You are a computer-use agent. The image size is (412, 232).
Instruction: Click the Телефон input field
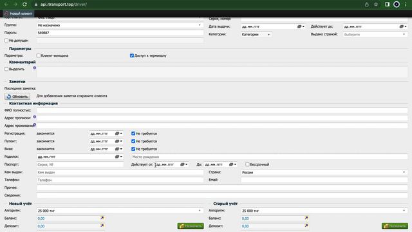coord(120,180)
